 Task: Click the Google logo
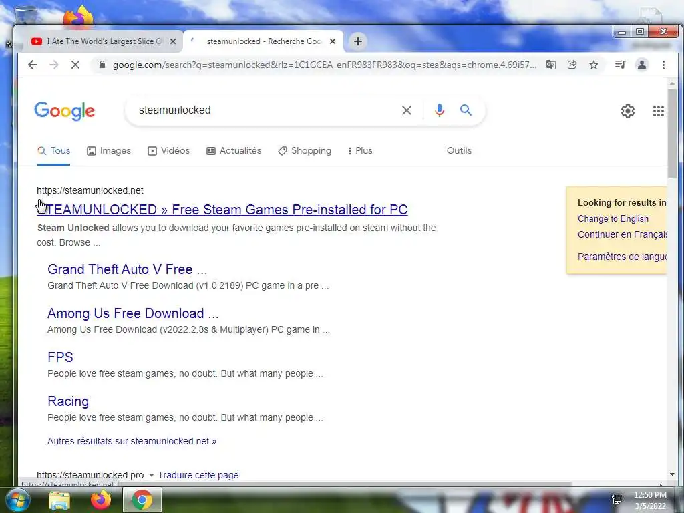tap(65, 111)
